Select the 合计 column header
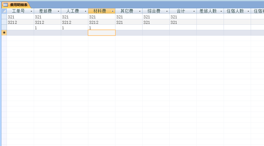 click(x=181, y=11)
